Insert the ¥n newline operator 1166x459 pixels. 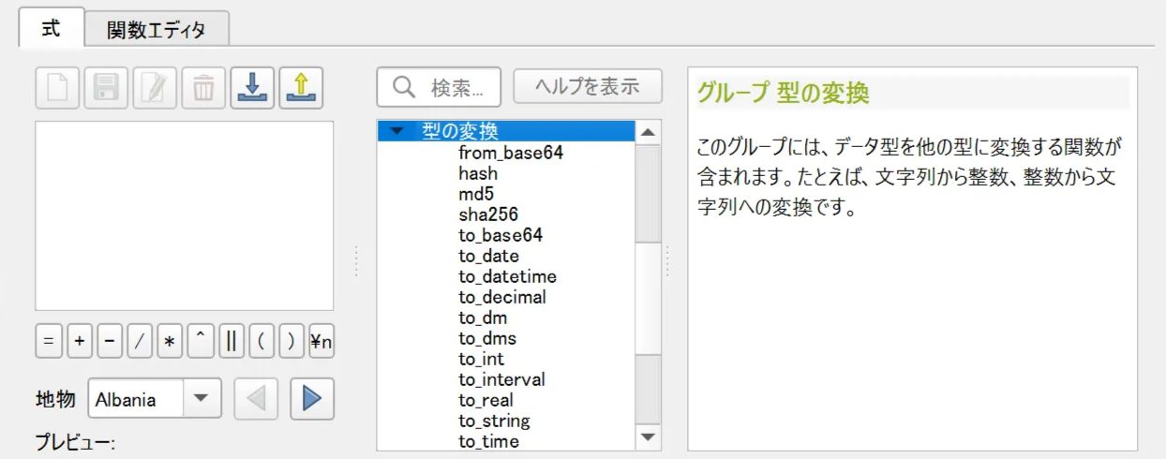point(321,342)
